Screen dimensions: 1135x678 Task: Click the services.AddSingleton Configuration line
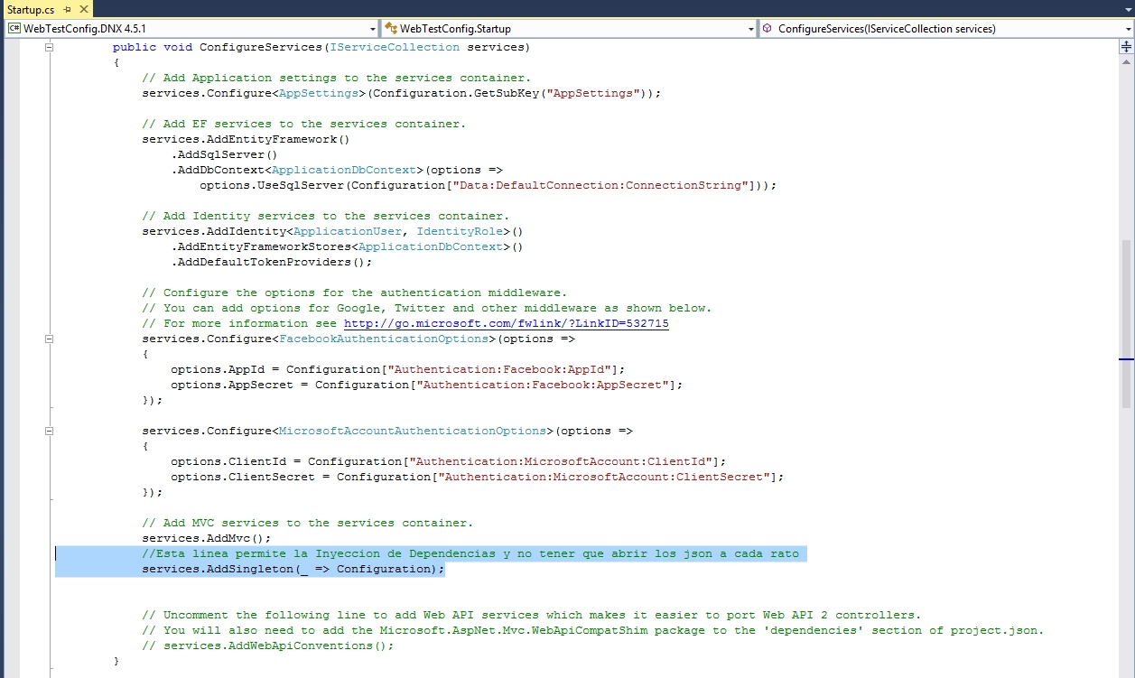click(293, 569)
